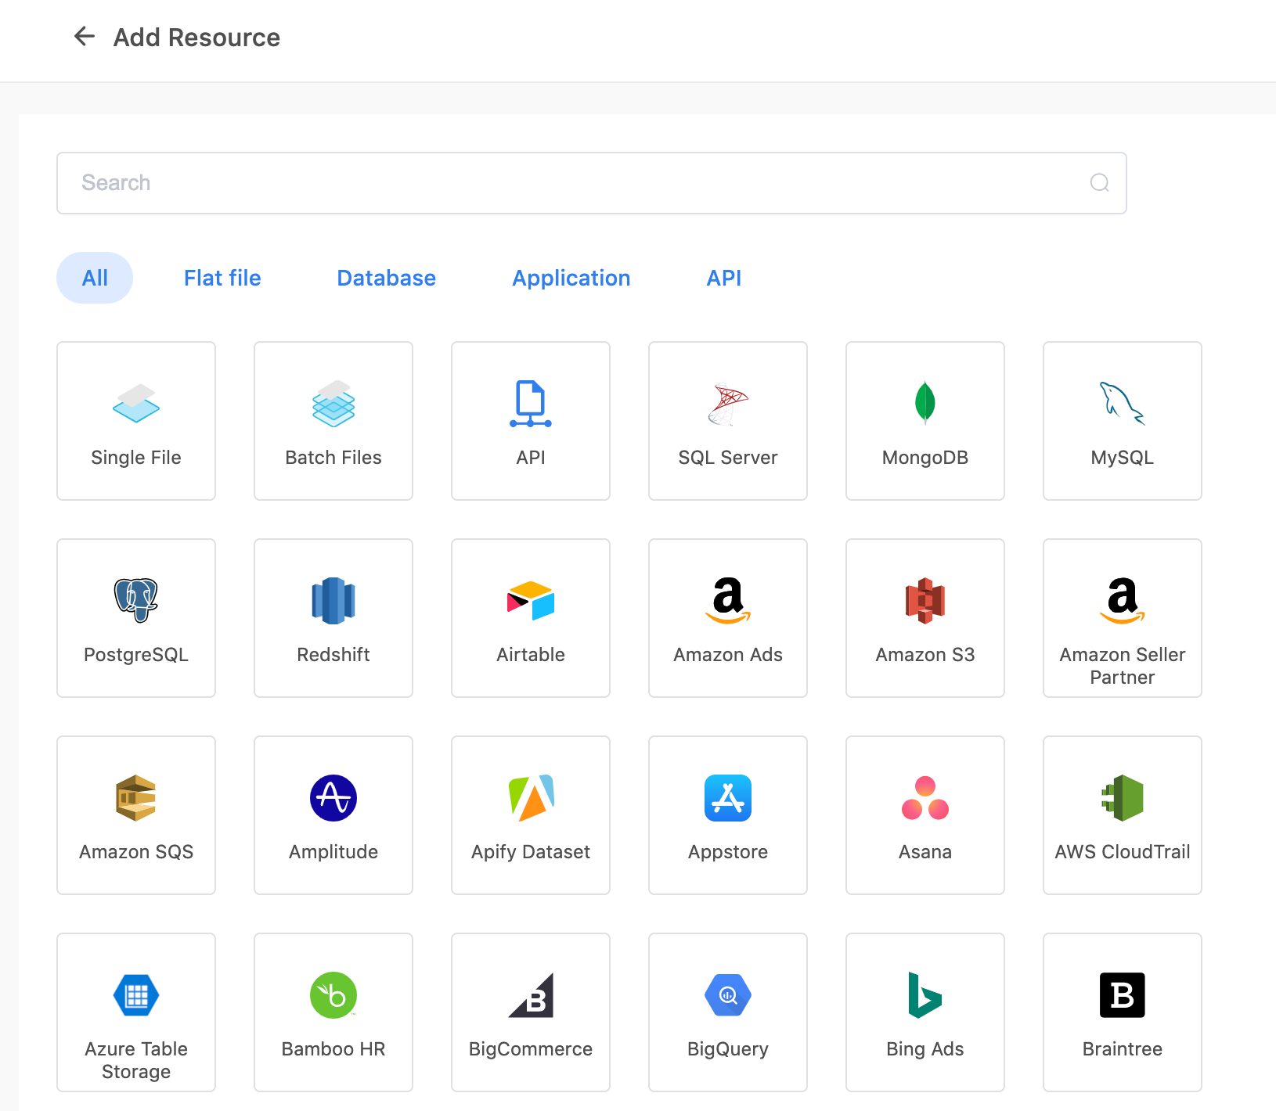
Task: Select the MongoDB leaf icon
Action: click(925, 403)
